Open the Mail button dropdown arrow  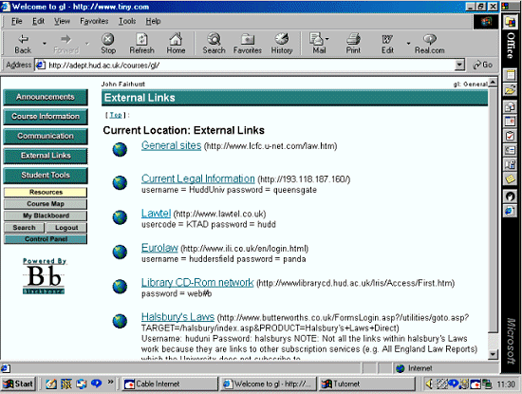327,39
